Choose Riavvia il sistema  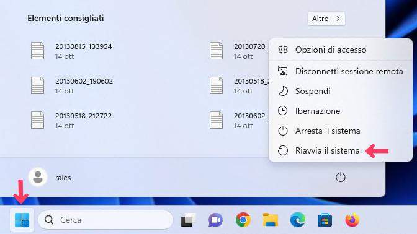341,150
